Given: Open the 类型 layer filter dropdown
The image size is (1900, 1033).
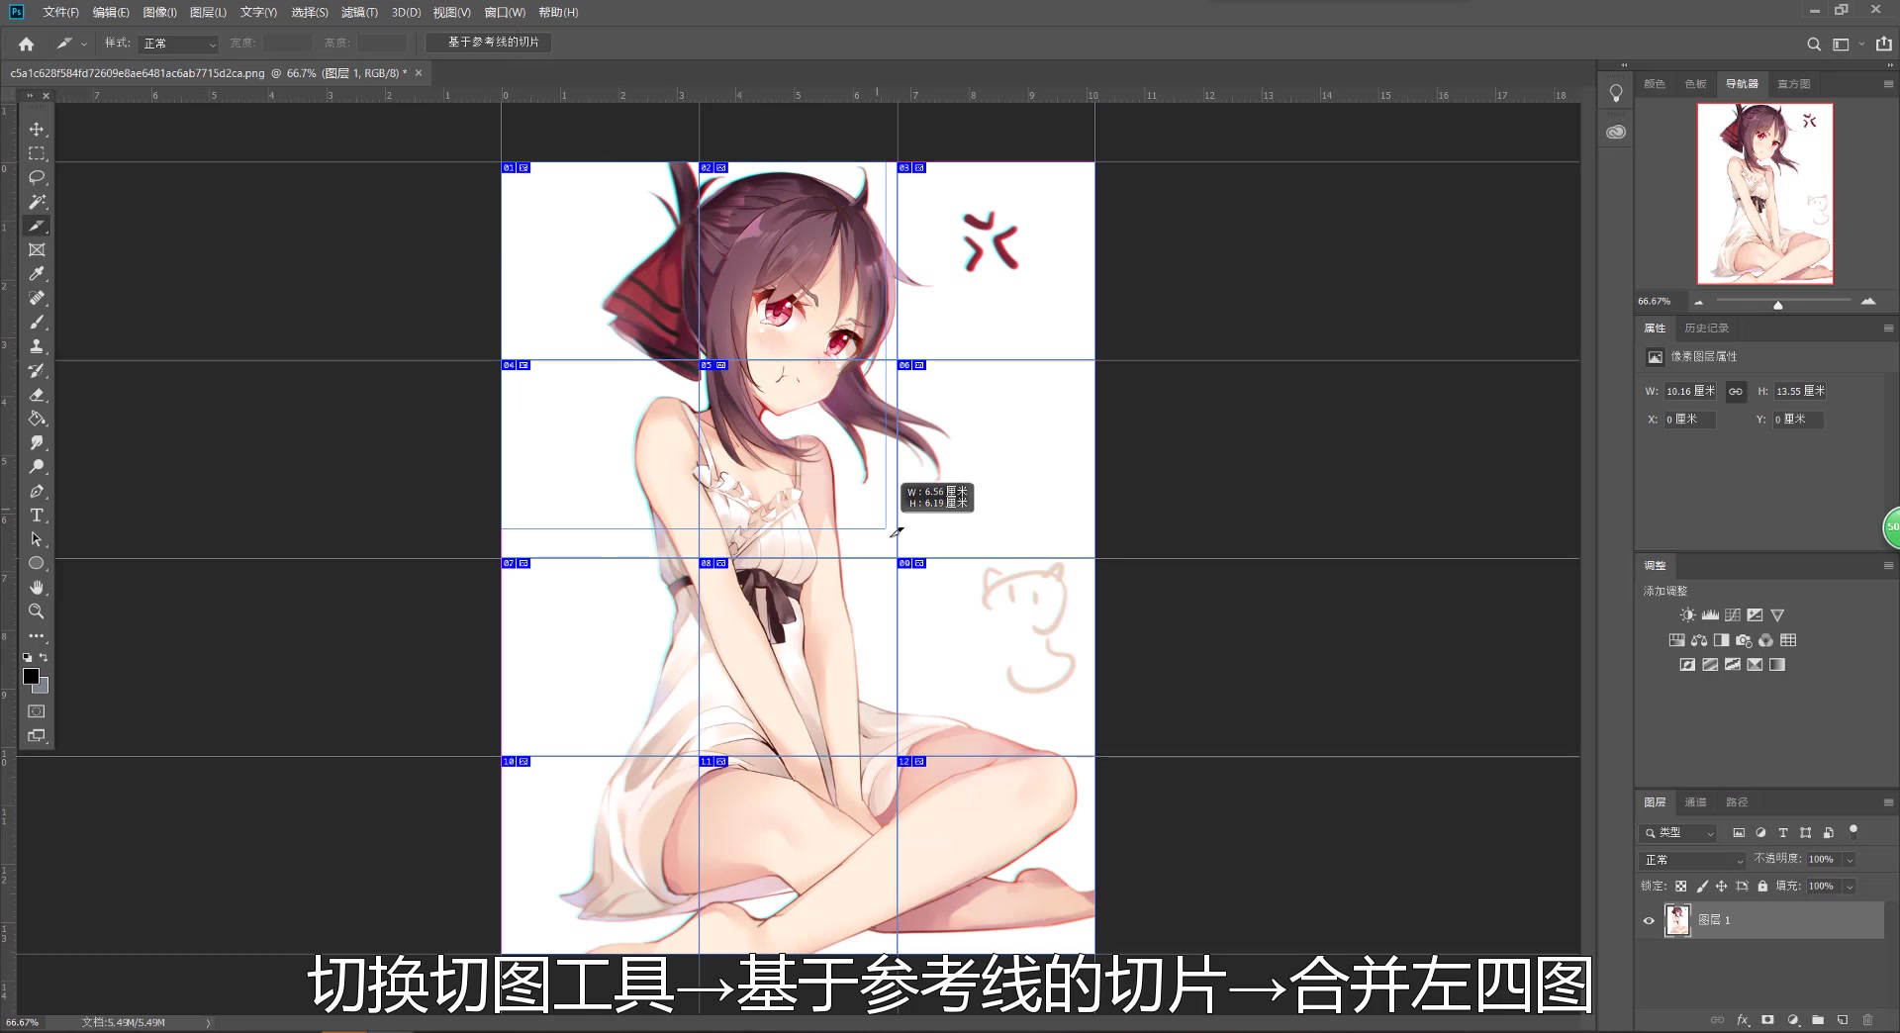Looking at the screenshot, I should 1678,833.
